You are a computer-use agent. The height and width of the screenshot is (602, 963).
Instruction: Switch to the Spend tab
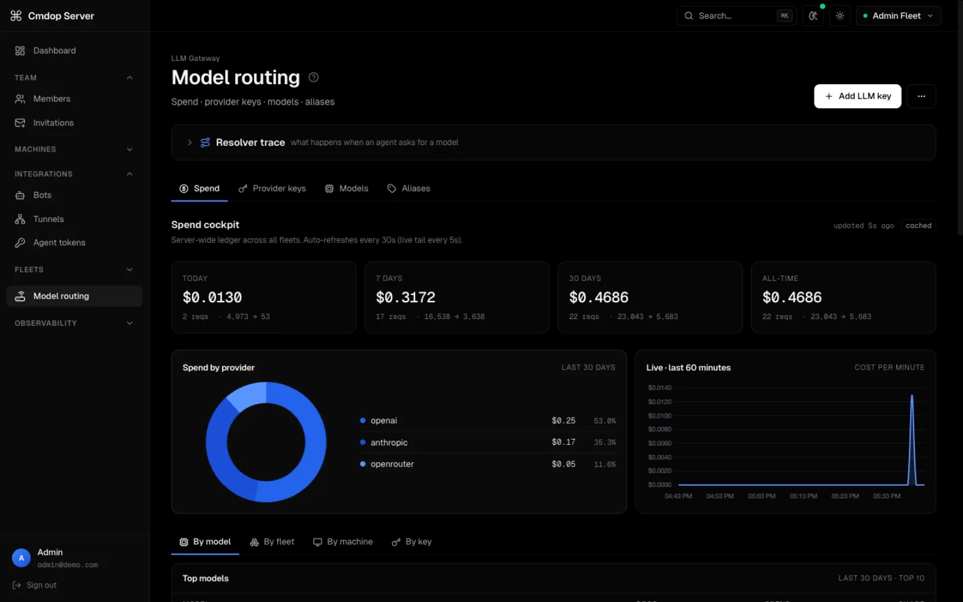(x=199, y=188)
